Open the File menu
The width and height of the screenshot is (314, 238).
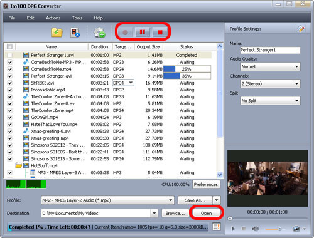coord(12,18)
